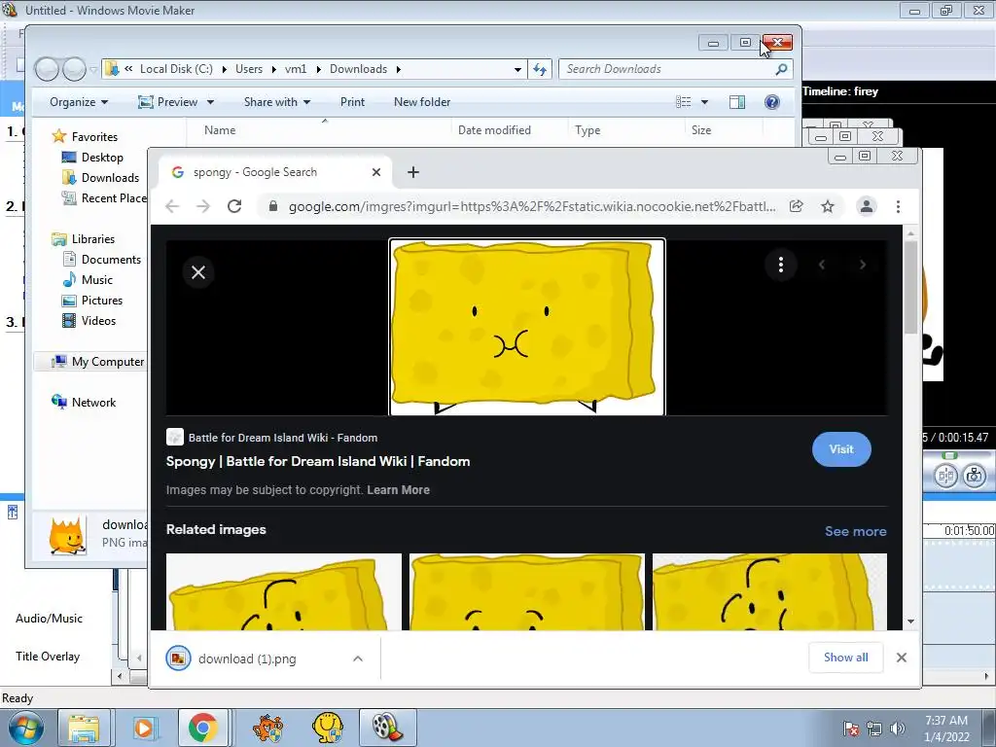Expand the view options dropdown arrow
The image size is (996, 747).
tap(704, 102)
